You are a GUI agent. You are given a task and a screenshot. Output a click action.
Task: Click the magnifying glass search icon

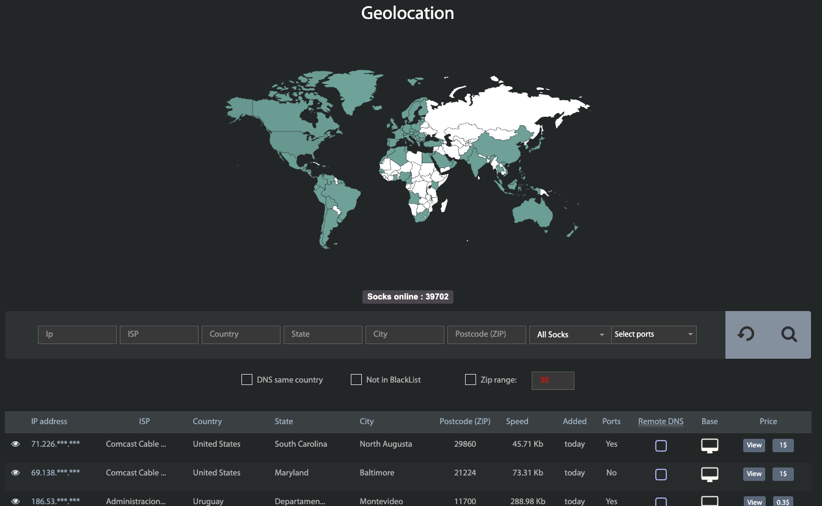[x=789, y=334]
